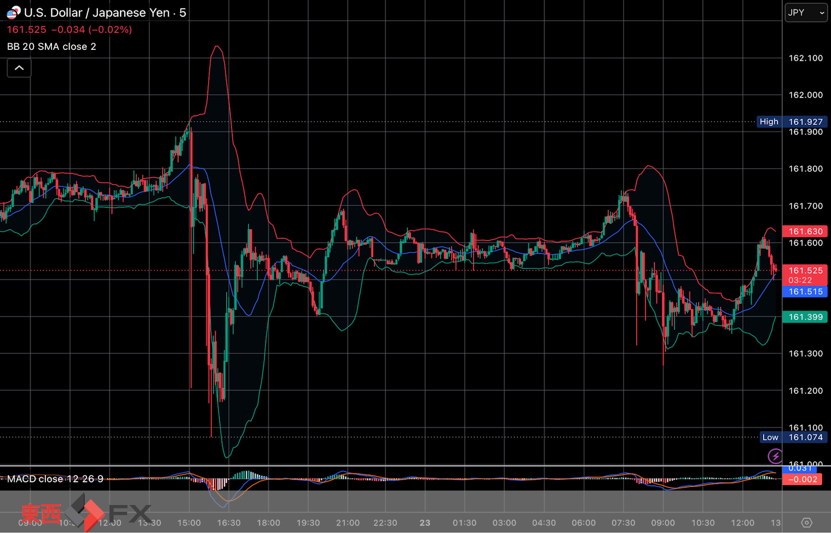Collapse the indicator legend with the chevron button
This screenshot has width=831, height=533.
(x=19, y=68)
